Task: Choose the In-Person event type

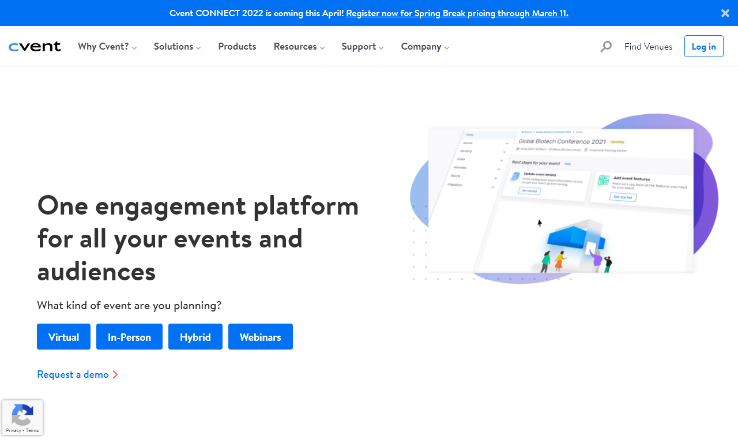Action: pos(129,337)
